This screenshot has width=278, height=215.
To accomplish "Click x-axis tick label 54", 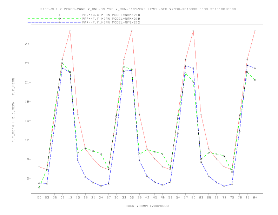I will coord(178,197).
